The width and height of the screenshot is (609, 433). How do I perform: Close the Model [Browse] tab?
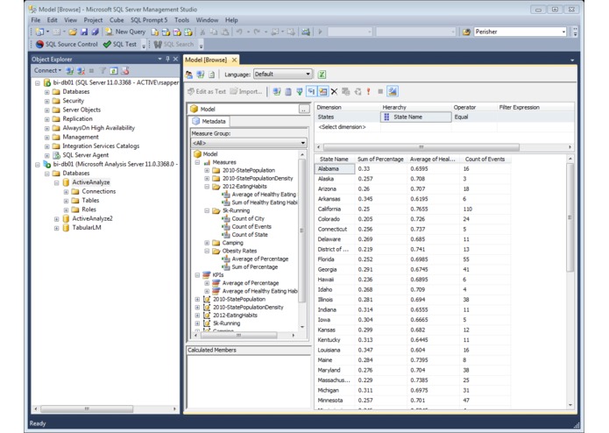pos(234,60)
